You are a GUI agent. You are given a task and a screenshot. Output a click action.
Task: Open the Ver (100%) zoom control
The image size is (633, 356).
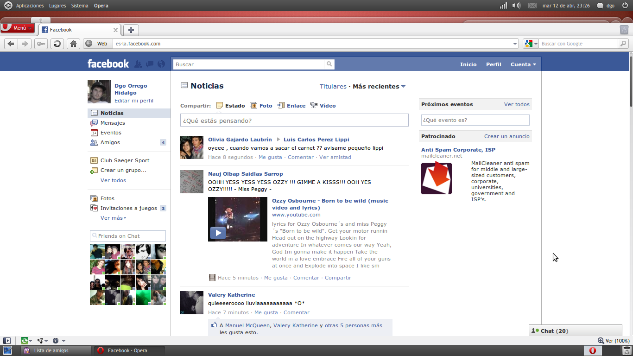pos(614,341)
